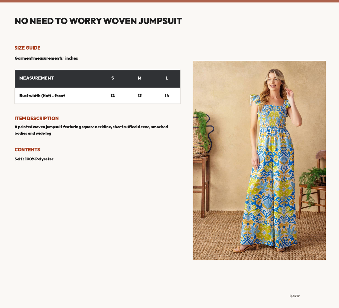Click the 'ITEM DESCRIPTION' heading
This screenshot has width=339, height=308.
[x=37, y=119]
